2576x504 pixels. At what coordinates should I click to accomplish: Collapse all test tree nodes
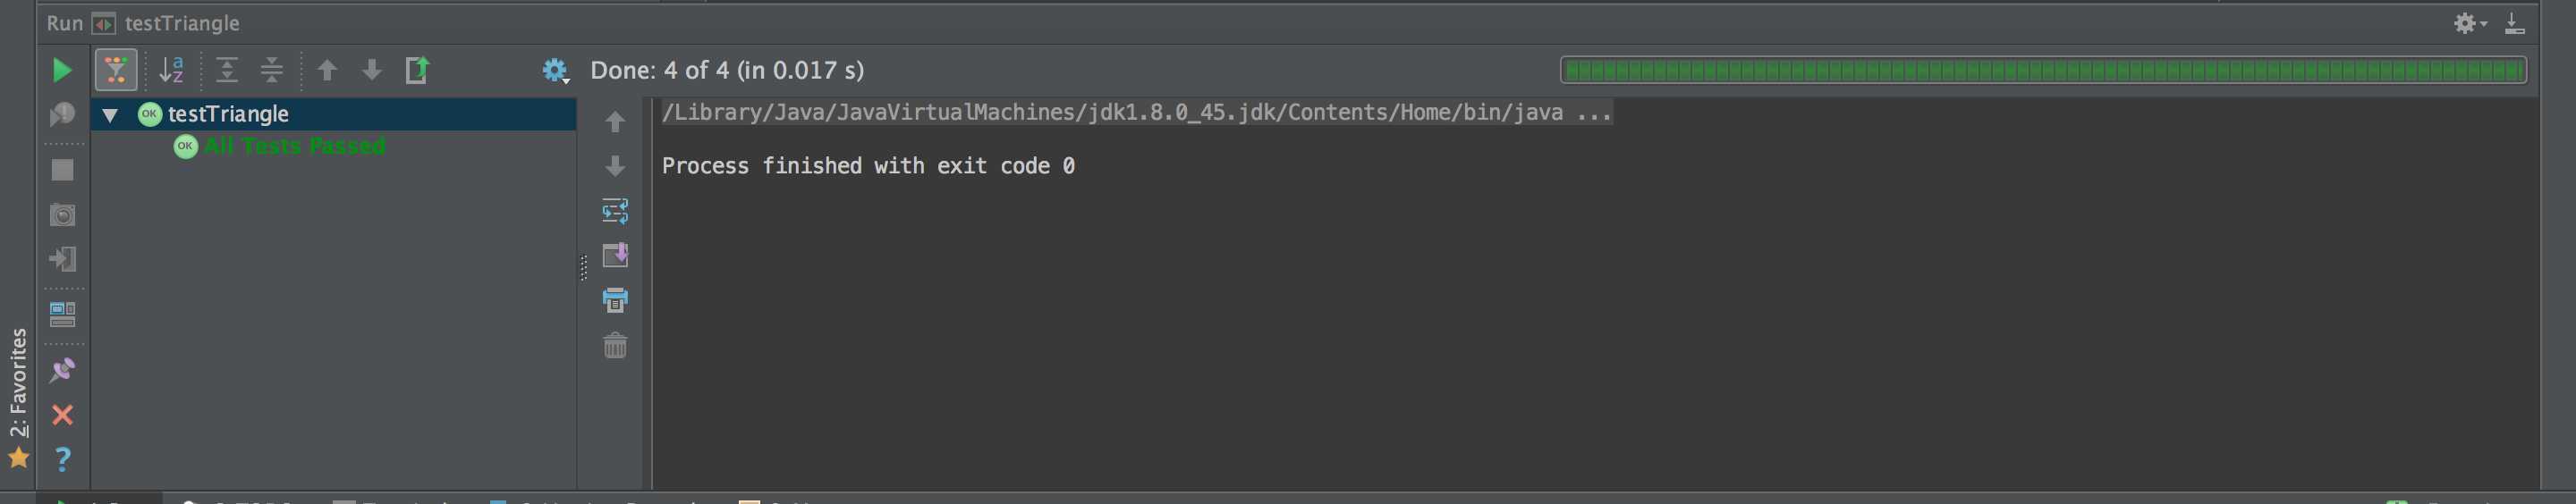click(x=271, y=70)
